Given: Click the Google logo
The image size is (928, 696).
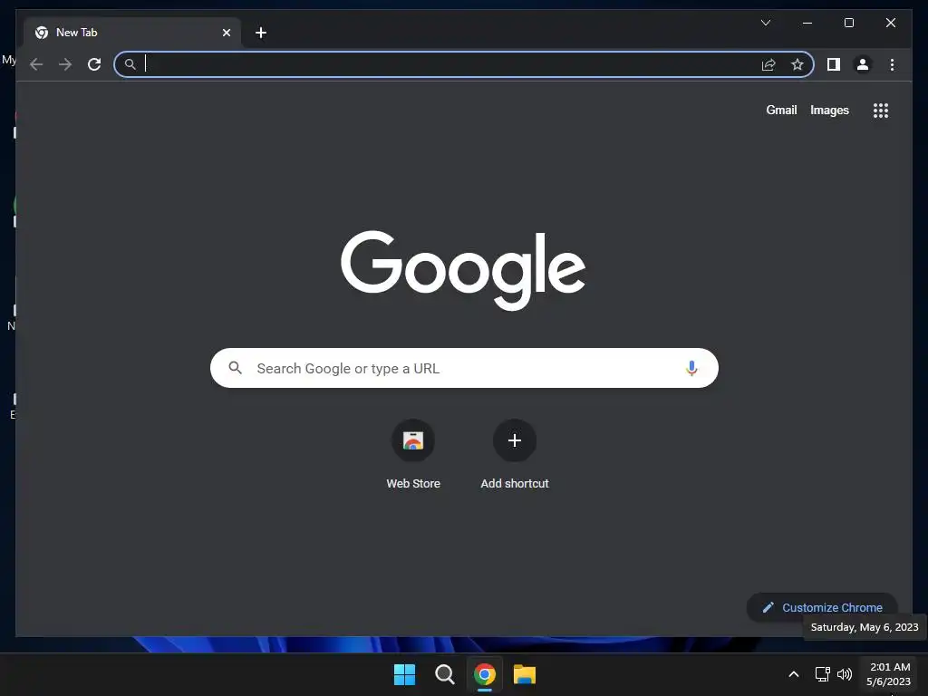Looking at the screenshot, I should (463, 270).
